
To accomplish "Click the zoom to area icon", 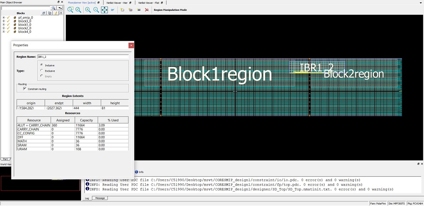I will click(x=70, y=10).
